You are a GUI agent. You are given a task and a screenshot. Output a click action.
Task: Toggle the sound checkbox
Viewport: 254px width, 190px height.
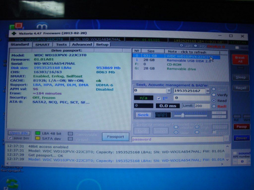coord(235,153)
